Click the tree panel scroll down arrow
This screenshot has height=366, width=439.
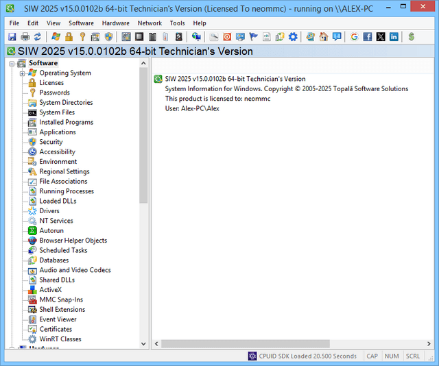click(x=143, y=343)
